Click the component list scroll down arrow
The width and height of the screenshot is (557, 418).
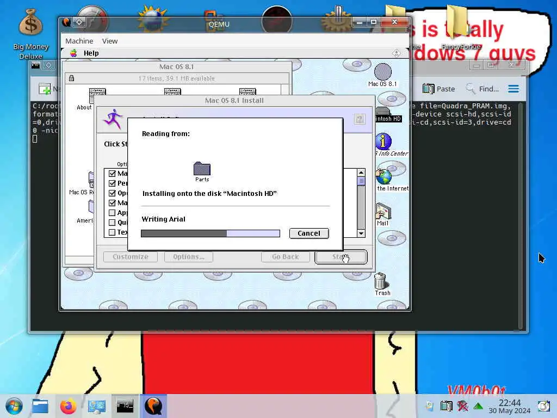point(361,233)
